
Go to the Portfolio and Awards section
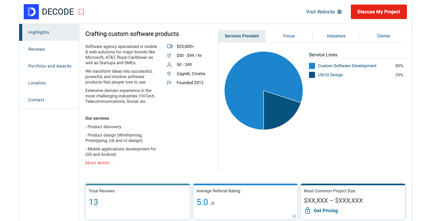(50, 66)
